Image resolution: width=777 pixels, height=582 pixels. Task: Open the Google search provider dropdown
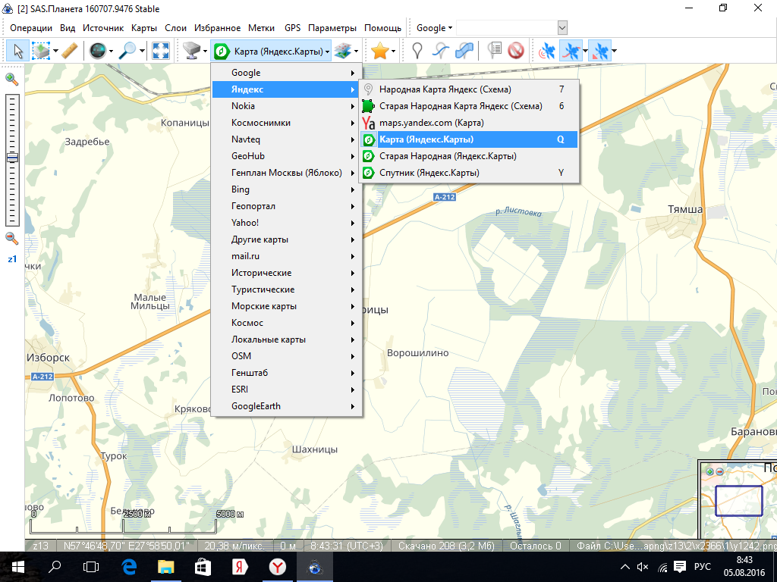[x=434, y=28]
